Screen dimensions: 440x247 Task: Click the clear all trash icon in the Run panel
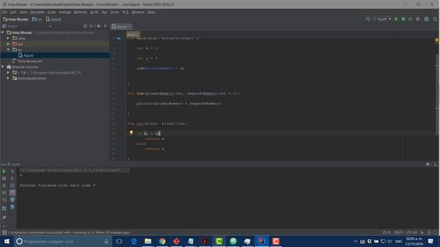tap(12, 207)
